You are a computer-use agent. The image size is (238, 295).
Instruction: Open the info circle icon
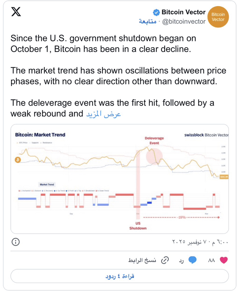16,242
